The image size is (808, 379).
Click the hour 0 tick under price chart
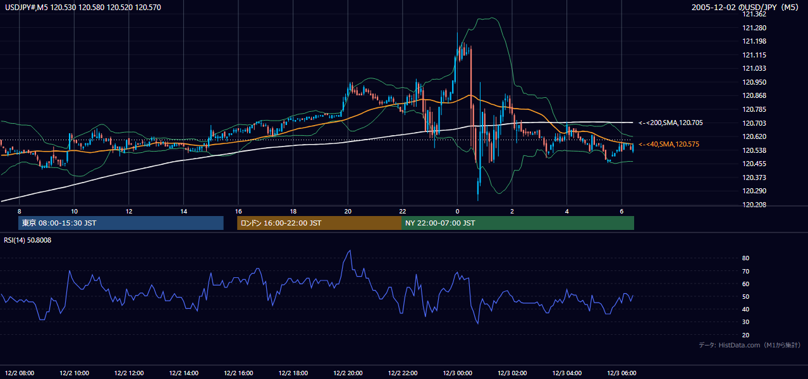point(457,212)
